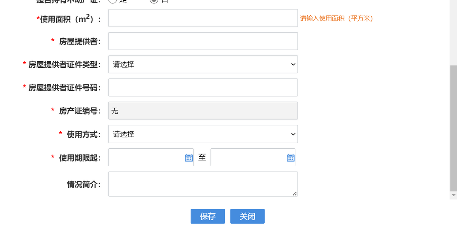This screenshot has height=232, width=457.
Task: Click the textarea resize handle corner
Action: coord(295,194)
